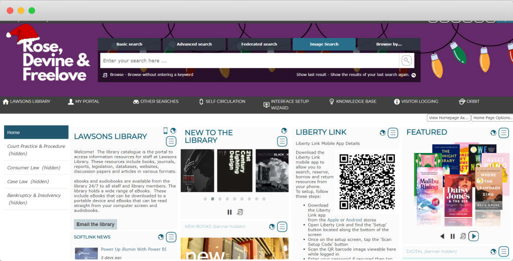
Task: Open Lawsons Library home menu
Action: 27,101
